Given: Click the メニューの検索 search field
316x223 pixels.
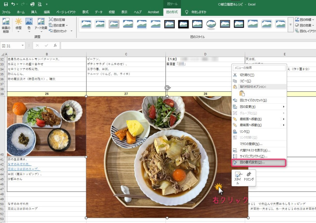Looking at the screenshot, I should pyautogui.click(x=259, y=68).
